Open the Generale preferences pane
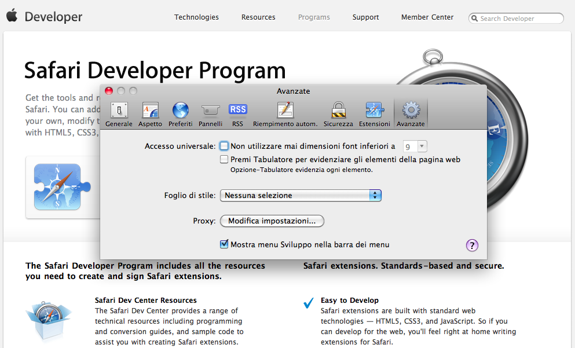The height and width of the screenshot is (348, 575). pos(119,115)
